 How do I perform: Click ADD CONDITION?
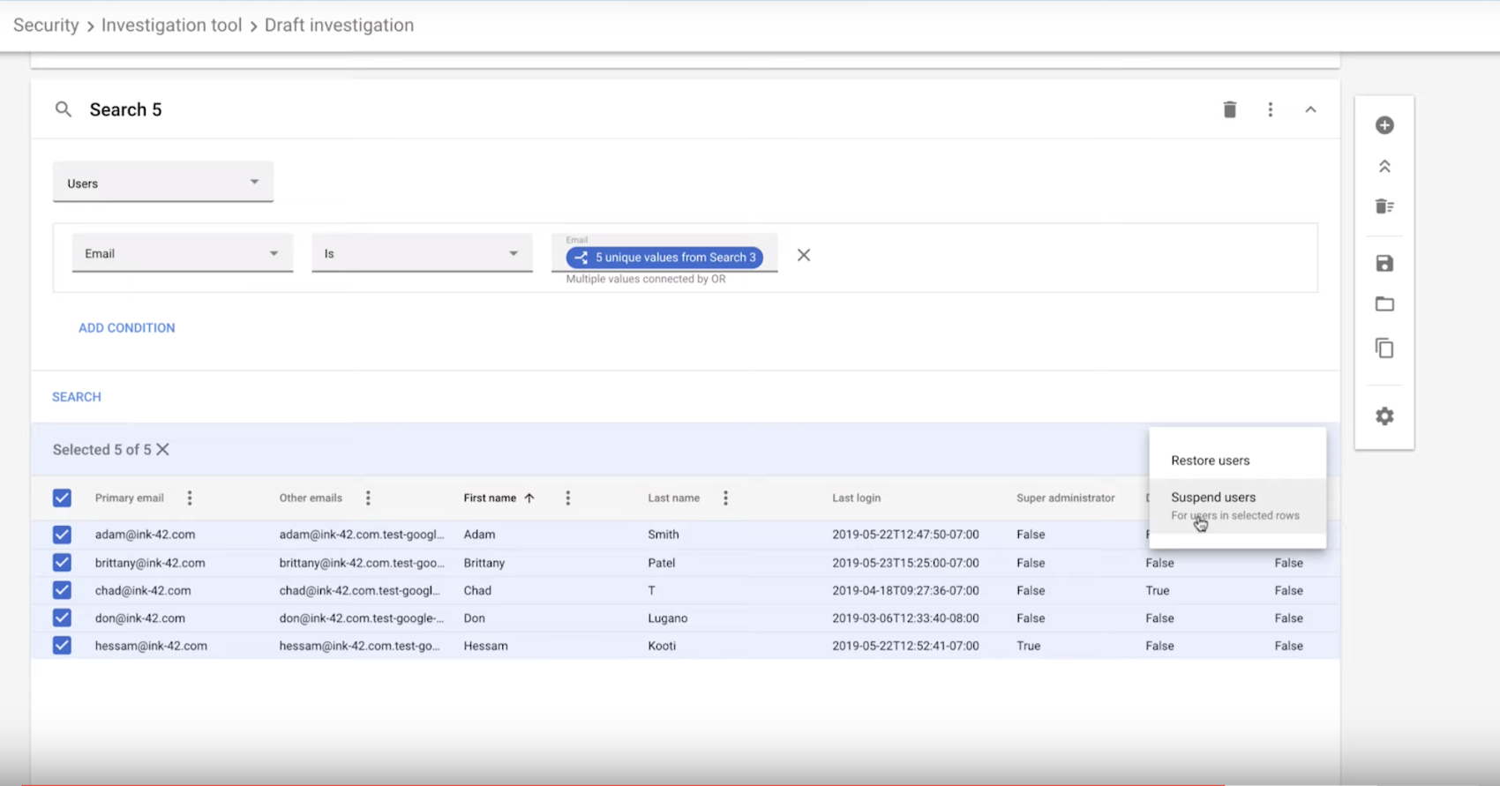coord(127,328)
